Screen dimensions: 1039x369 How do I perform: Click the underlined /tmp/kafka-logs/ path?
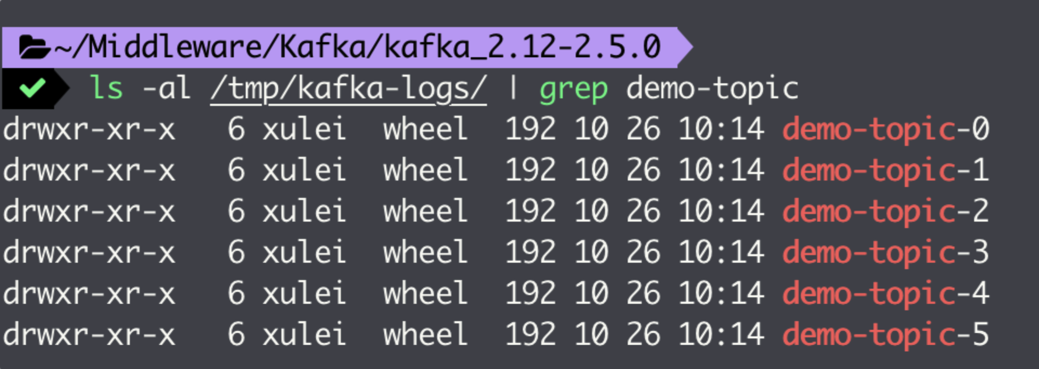[348, 89]
